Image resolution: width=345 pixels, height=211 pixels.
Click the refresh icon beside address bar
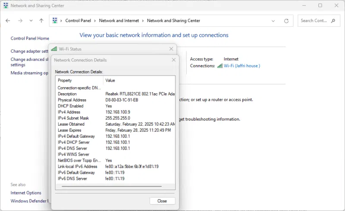tap(286, 21)
